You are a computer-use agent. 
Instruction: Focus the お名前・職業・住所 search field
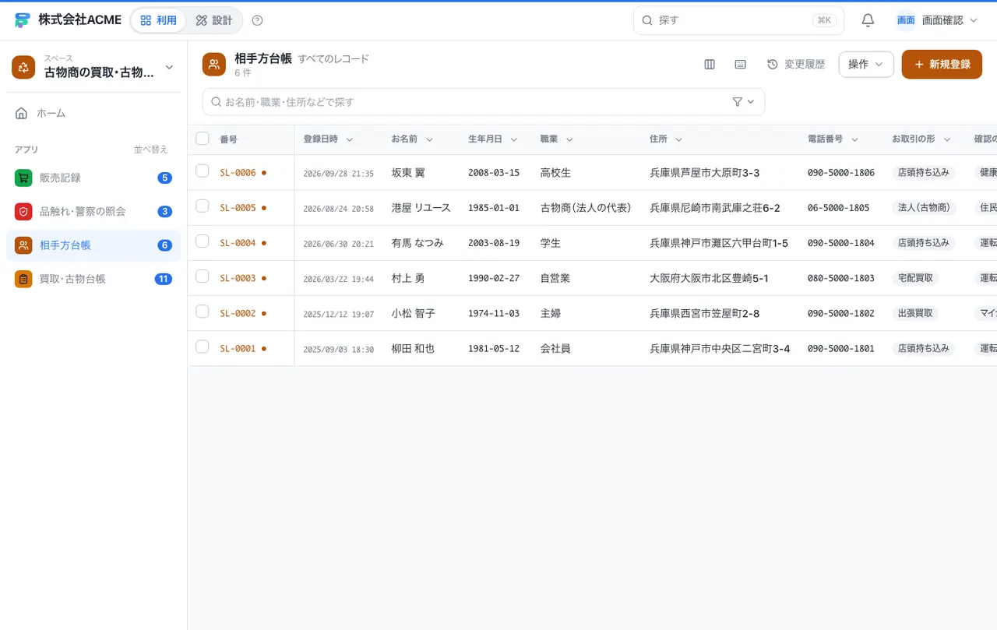pyautogui.click(x=484, y=102)
